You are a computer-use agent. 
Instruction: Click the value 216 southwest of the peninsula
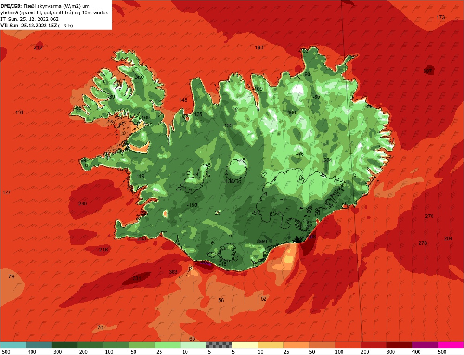(103, 250)
